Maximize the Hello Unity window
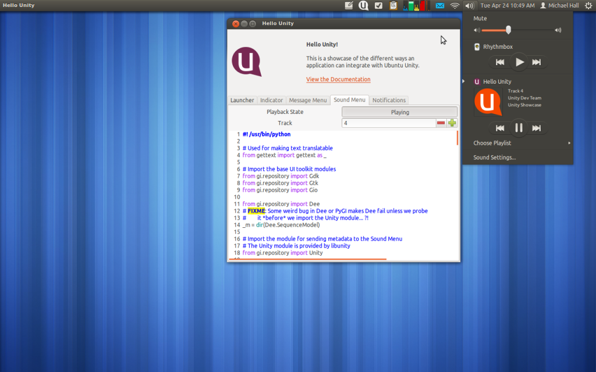 tap(253, 23)
